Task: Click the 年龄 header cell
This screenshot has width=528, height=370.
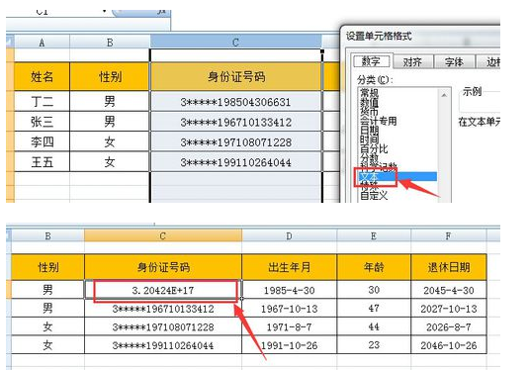Action: point(374,267)
